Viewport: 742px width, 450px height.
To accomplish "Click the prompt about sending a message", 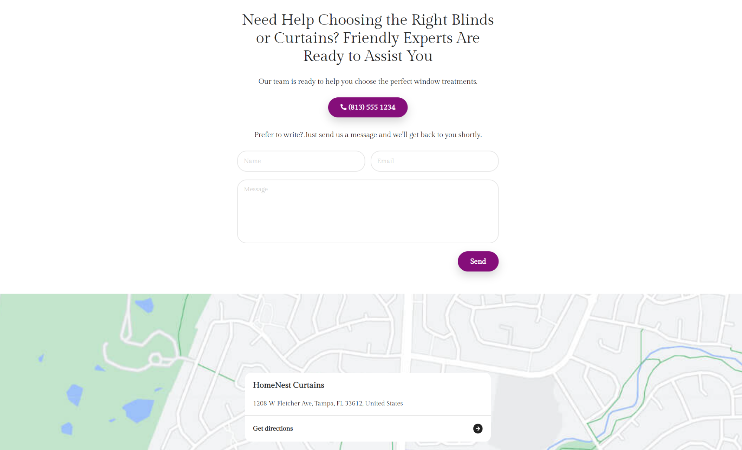I will pyautogui.click(x=367, y=134).
